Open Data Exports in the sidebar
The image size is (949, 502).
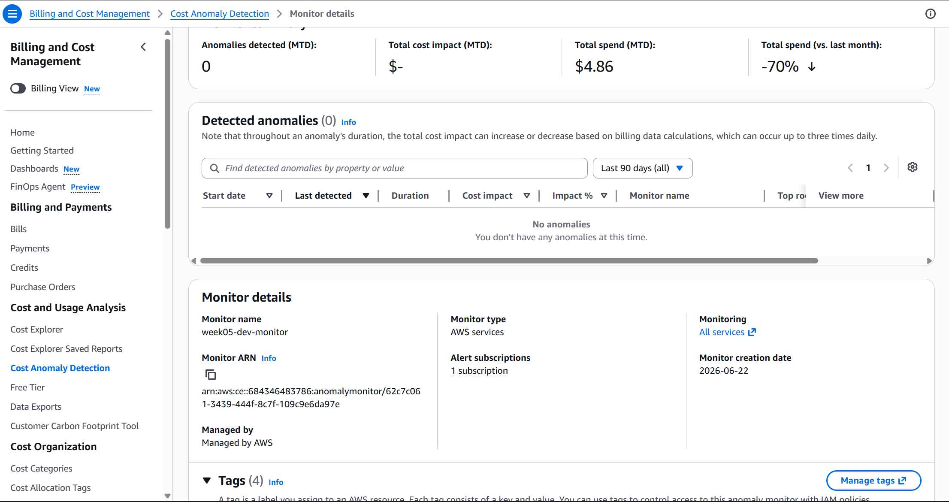[x=36, y=407]
